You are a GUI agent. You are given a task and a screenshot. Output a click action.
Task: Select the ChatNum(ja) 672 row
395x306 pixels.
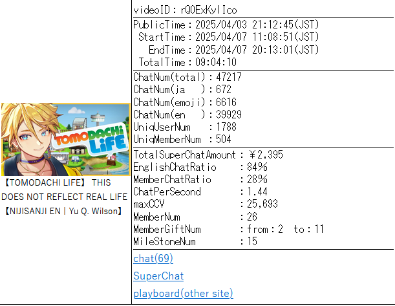tap(182, 89)
